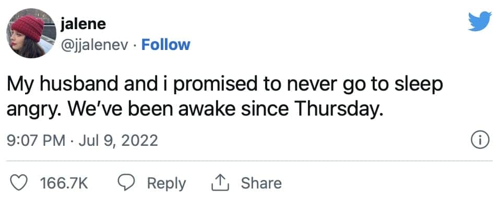Click the Reply text label
This screenshot has height=201, width=499.
[x=167, y=184]
